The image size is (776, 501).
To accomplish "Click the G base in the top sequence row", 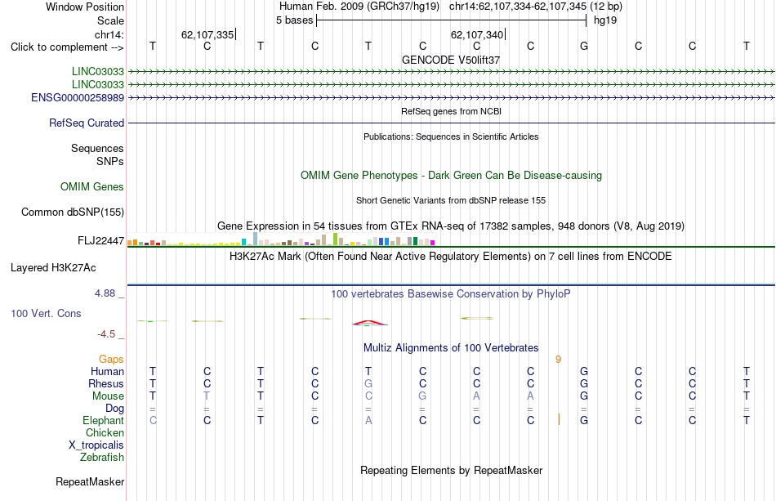I will pyautogui.click(x=584, y=46).
